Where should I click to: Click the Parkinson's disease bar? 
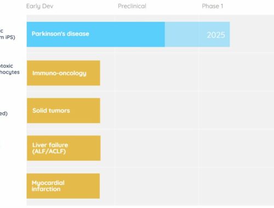click(96, 34)
